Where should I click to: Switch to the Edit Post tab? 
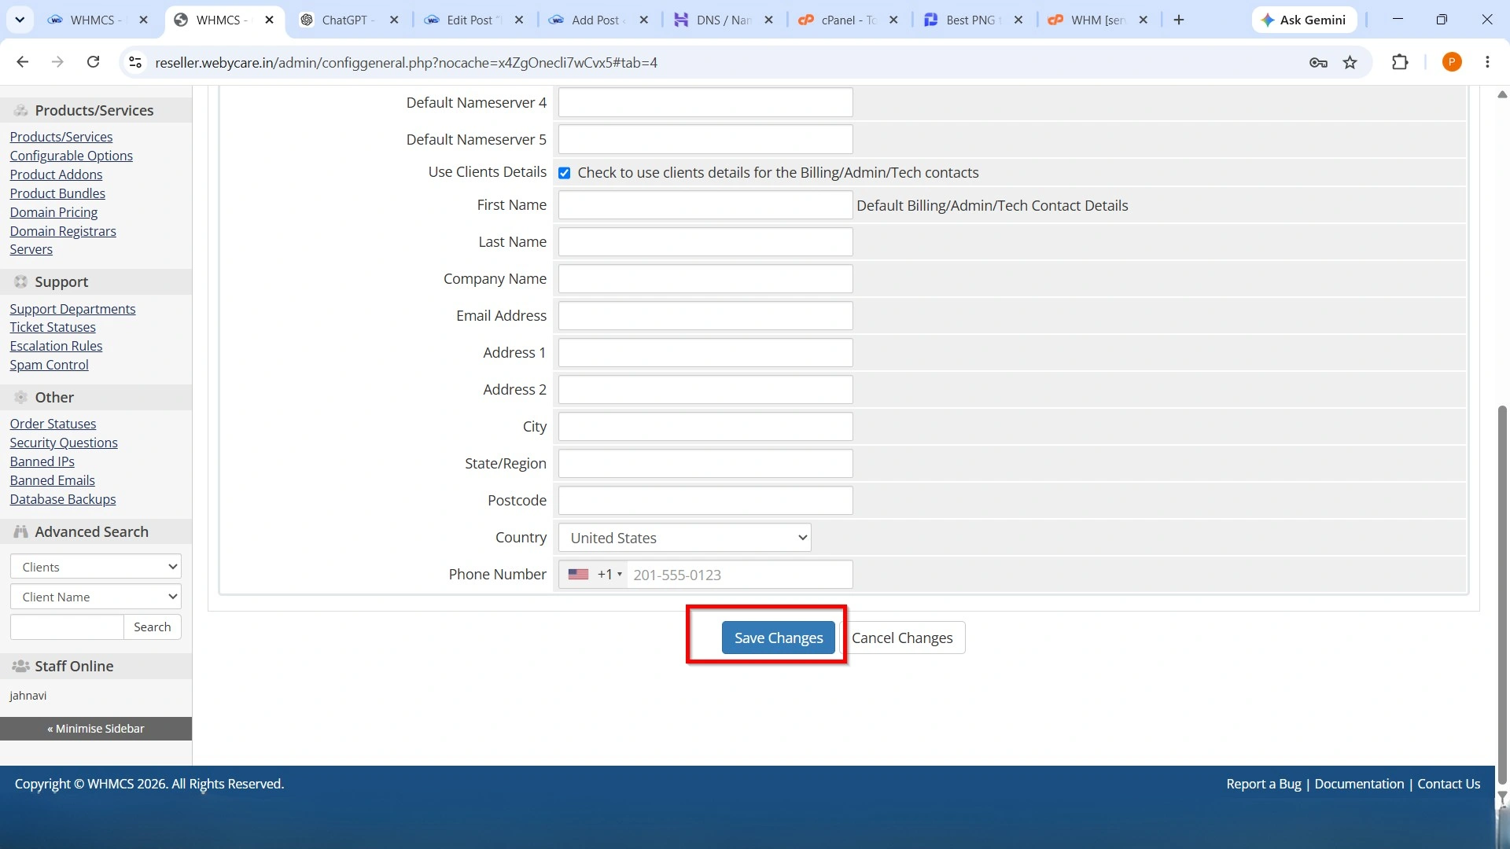click(469, 20)
